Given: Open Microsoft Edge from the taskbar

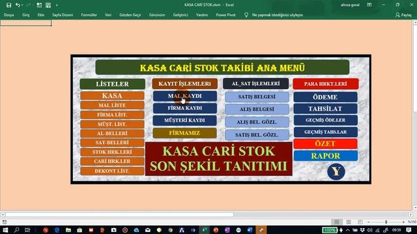Looking at the screenshot, I should 57,229.
